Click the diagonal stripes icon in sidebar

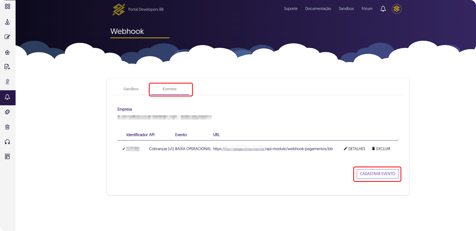click(x=8, y=112)
